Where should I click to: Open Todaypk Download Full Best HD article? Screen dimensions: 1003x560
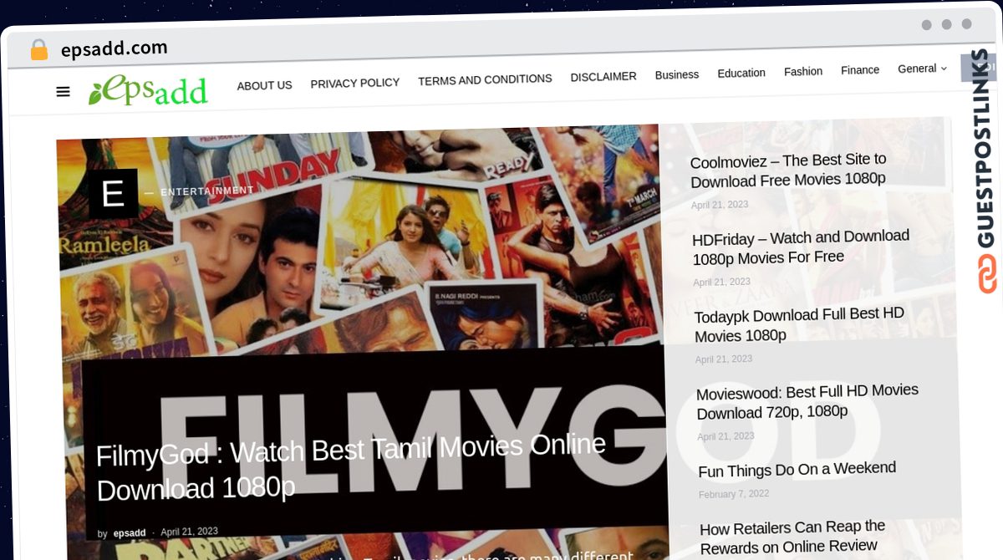coord(799,324)
